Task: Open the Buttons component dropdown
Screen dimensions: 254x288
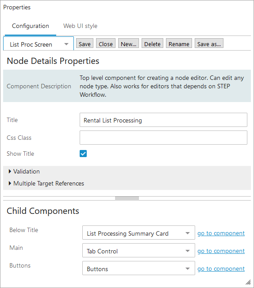Action: [139, 268]
